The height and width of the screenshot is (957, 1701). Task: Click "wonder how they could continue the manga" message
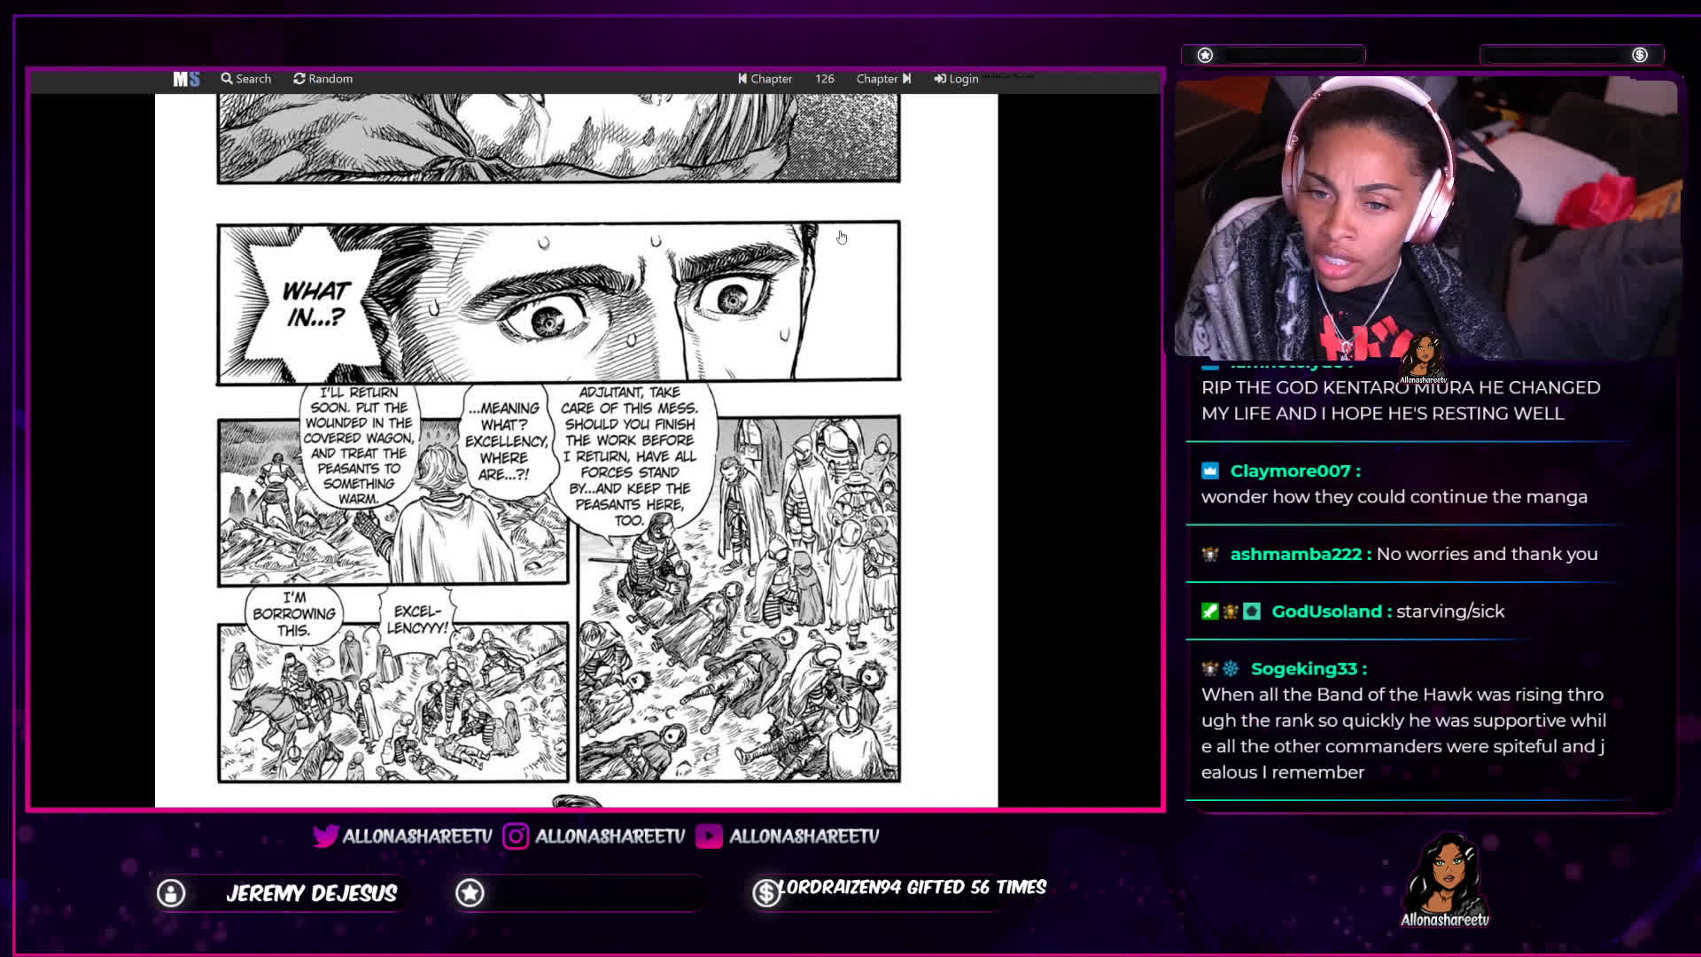pyautogui.click(x=1394, y=497)
